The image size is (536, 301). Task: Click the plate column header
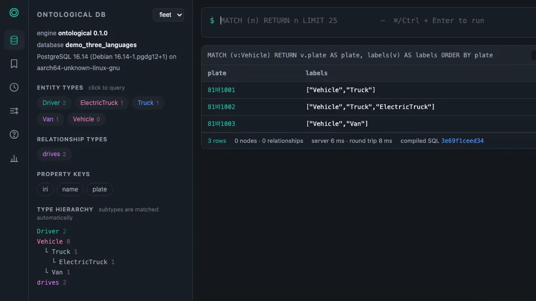click(217, 73)
